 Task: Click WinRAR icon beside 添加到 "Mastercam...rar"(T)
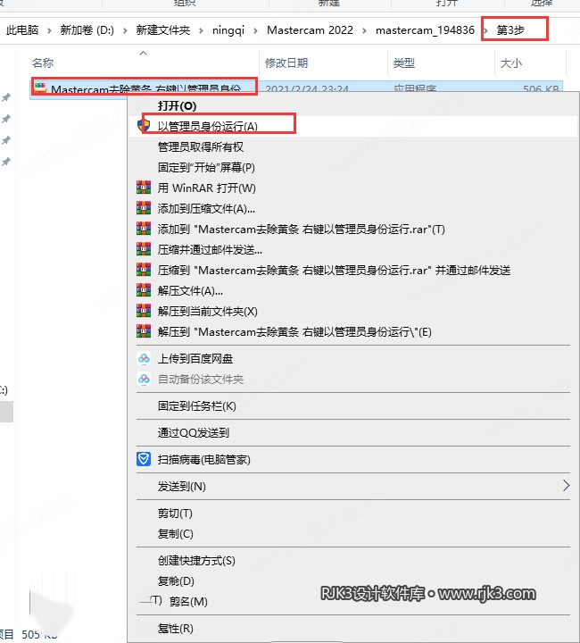(x=144, y=229)
